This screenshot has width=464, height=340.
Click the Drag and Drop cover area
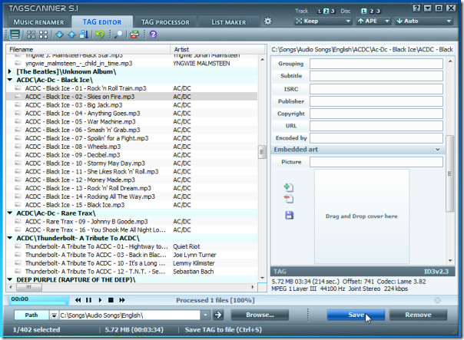tap(362, 216)
